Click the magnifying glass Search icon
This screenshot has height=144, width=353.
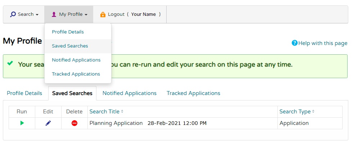tap(13, 14)
